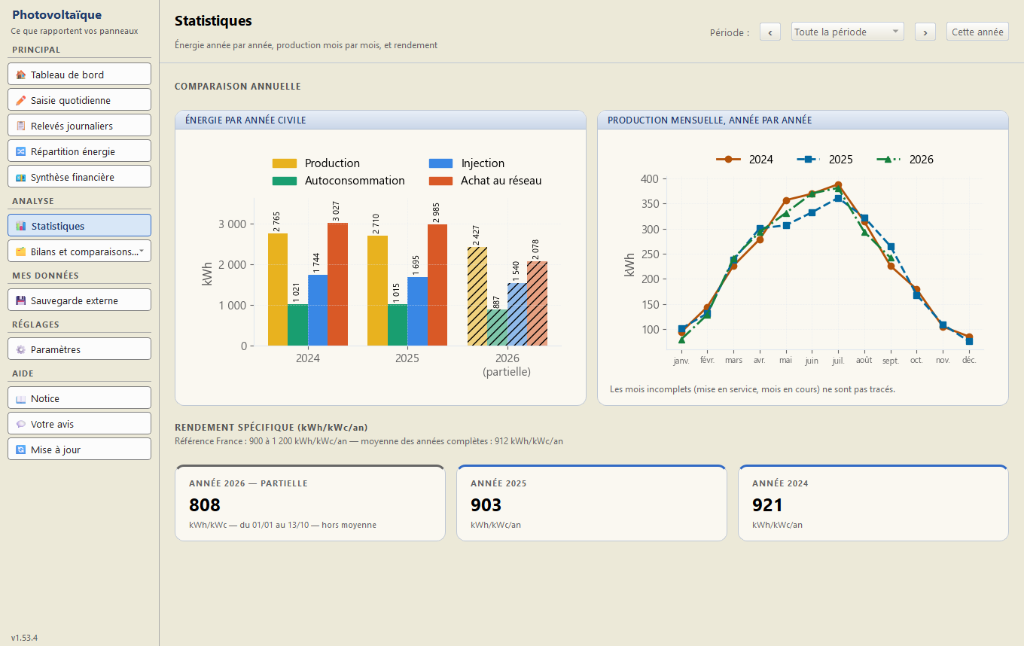Click the bar chart icon beside Statistiques
The width and height of the screenshot is (1024, 646).
(x=21, y=226)
